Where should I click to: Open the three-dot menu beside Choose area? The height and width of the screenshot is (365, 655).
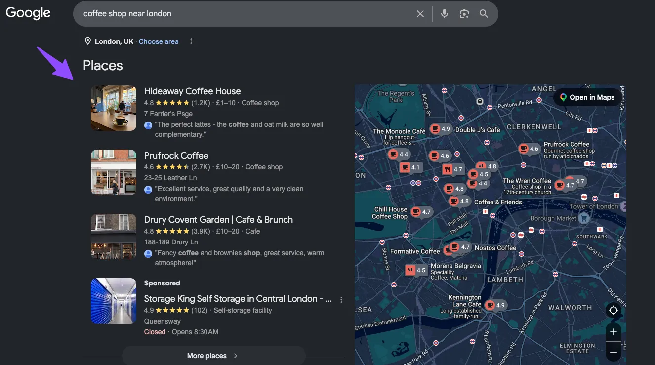pyautogui.click(x=191, y=41)
